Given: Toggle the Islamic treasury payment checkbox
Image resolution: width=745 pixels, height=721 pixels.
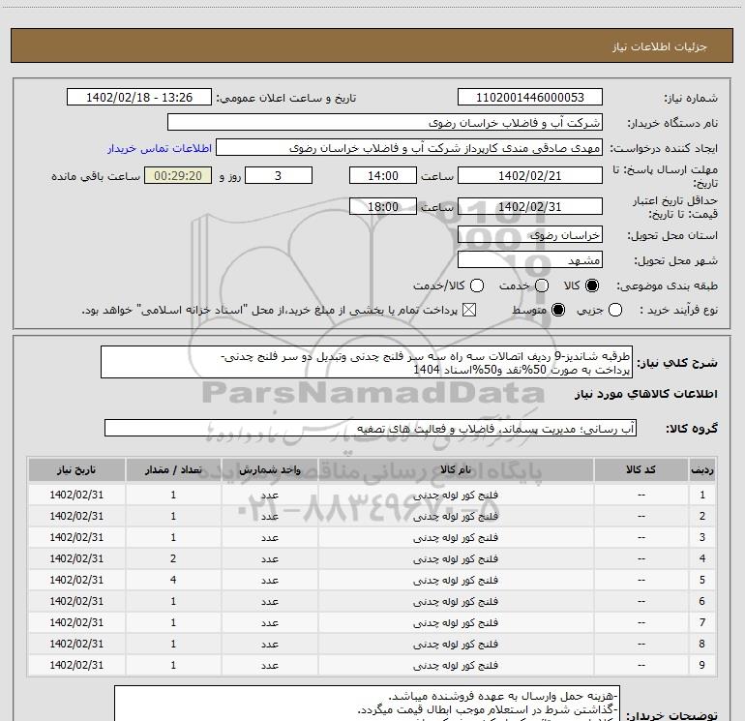Looking at the screenshot, I should 469,311.
